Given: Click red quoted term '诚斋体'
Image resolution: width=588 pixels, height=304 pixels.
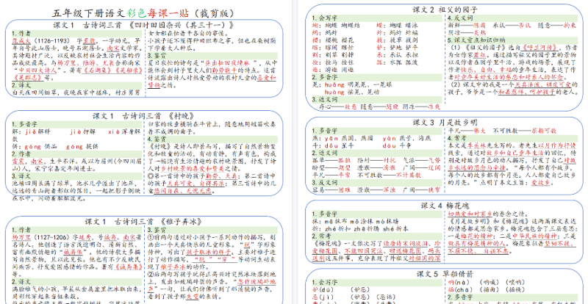Looking at the screenshot, I should tap(73, 252).
